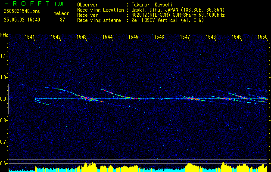The height and width of the screenshot is (172, 271).
Task: Click the 0.7 frequency axis label
Action: click(3, 142)
